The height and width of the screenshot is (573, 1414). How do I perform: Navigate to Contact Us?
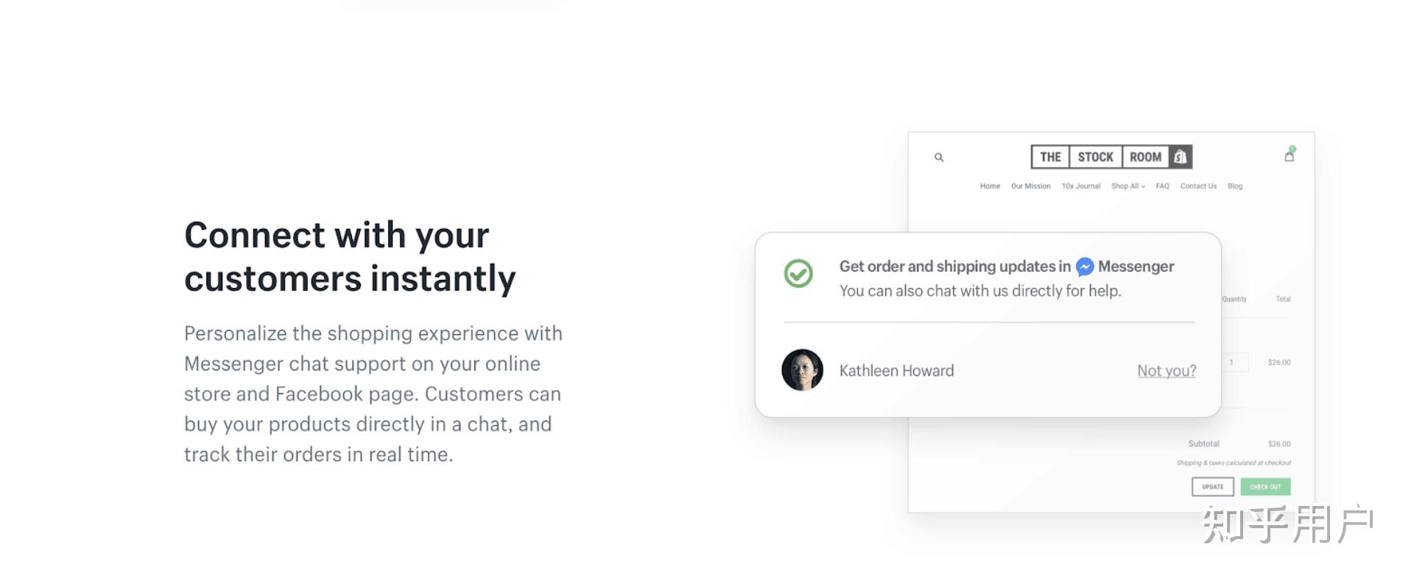pyautogui.click(x=1198, y=186)
